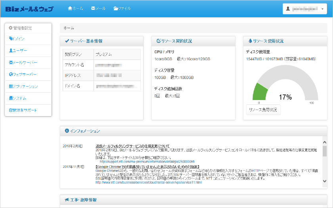Open the アプリケーション sidebar menu

point(28,87)
